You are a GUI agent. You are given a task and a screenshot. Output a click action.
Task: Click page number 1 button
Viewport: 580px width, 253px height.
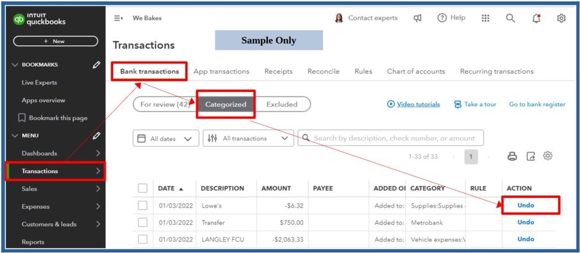(x=471, y=157)
